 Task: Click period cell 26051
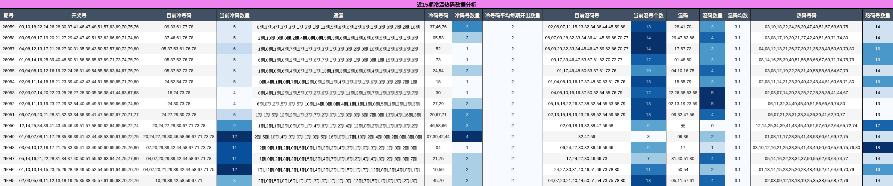[x=8, y=114]
